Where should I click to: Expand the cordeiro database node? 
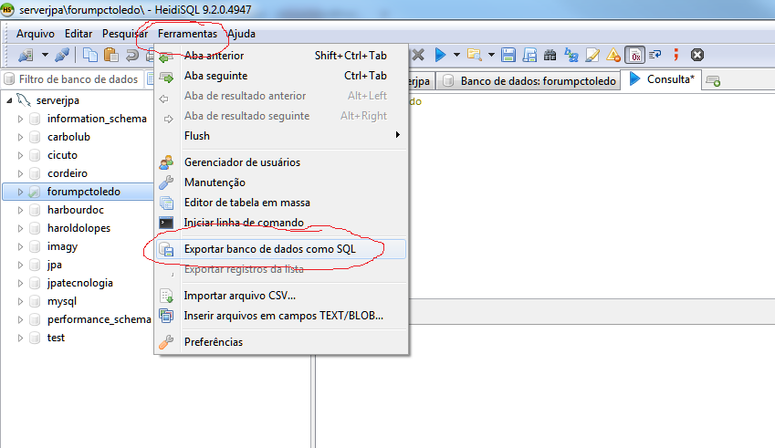[x=20, y=173]
